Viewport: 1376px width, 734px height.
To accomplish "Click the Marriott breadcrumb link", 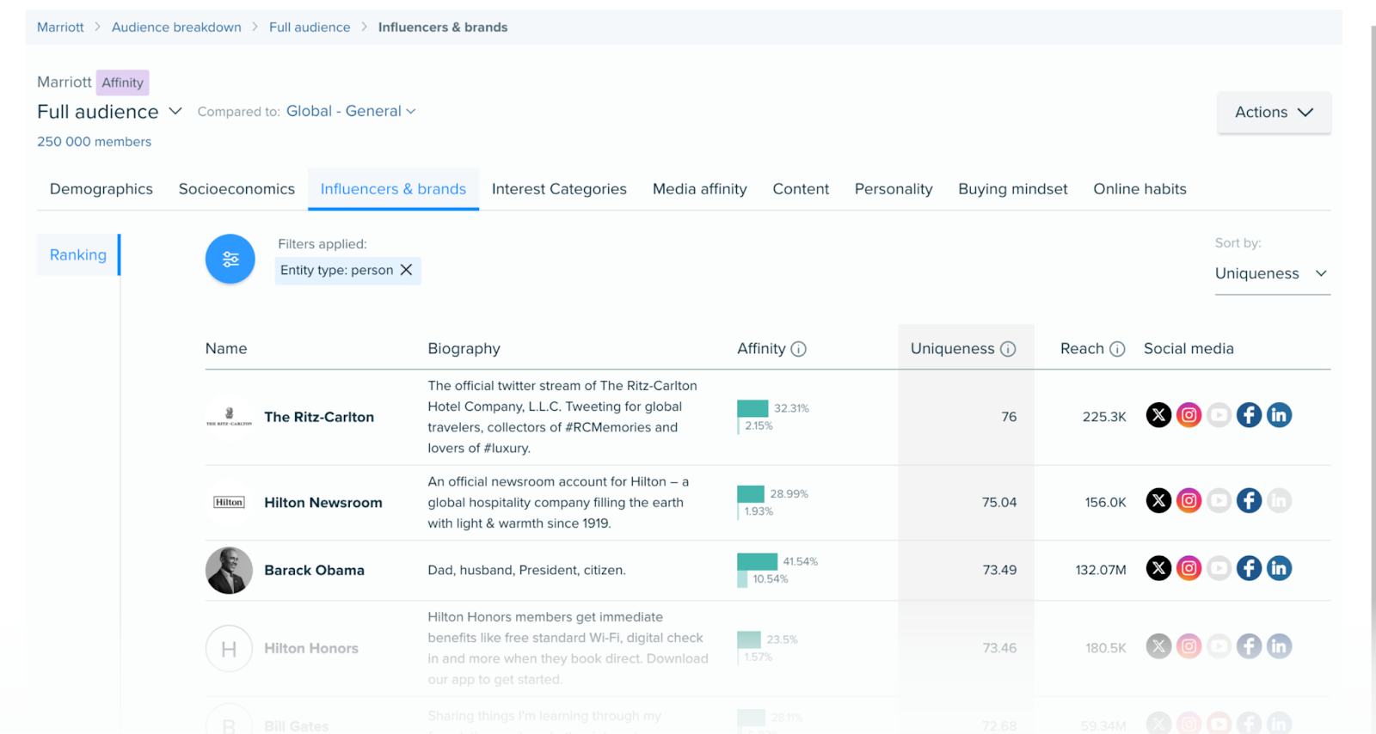I will pyautogui.click(x=60, y=28).
